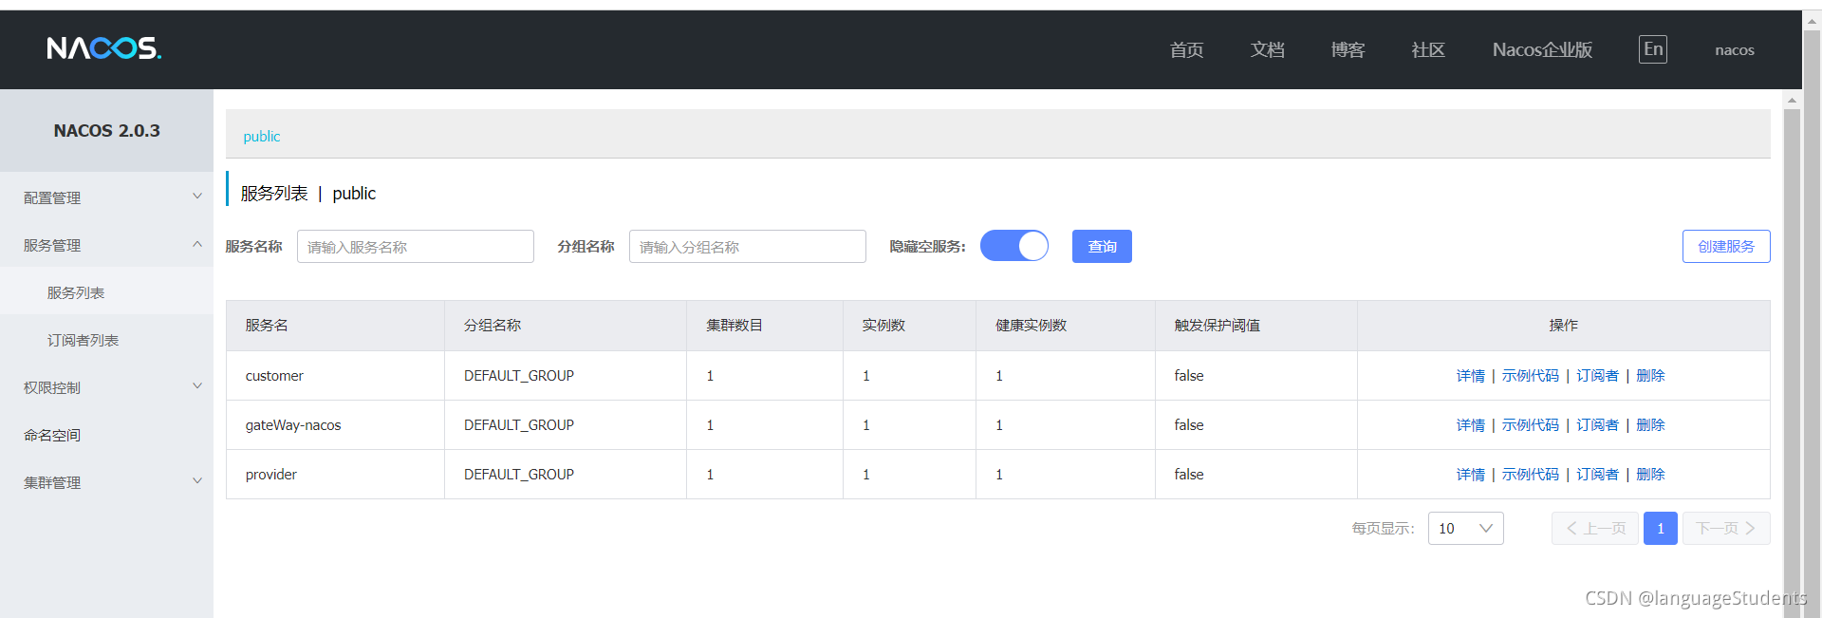Open 详情 for customer service
The width and height of the screenshot is (1822, 618).
pyautogui.click(x=1471, y=376)
